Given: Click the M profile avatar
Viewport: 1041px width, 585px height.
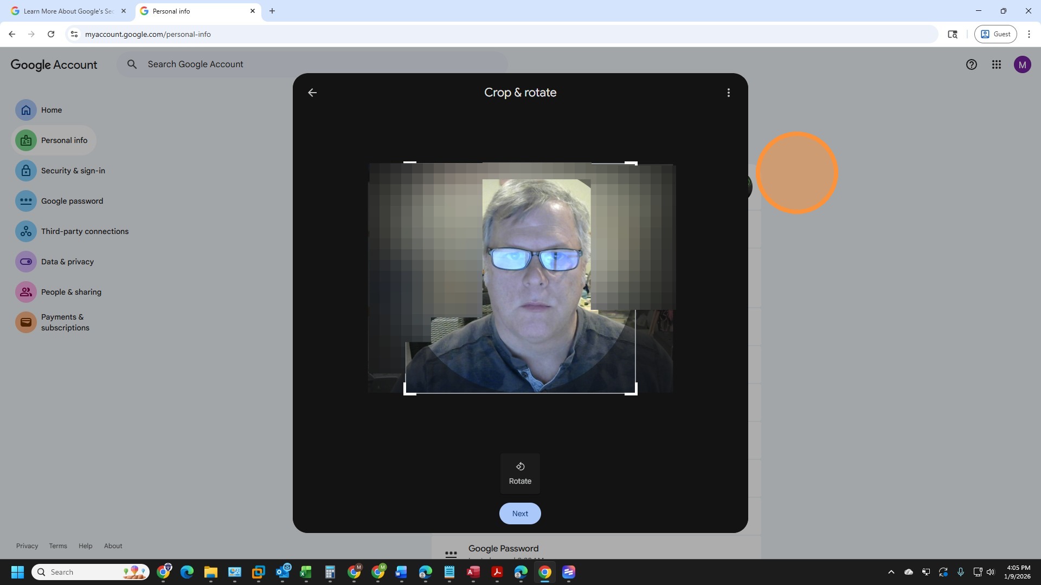Looking at the screenshot, I should point(1022,64).
